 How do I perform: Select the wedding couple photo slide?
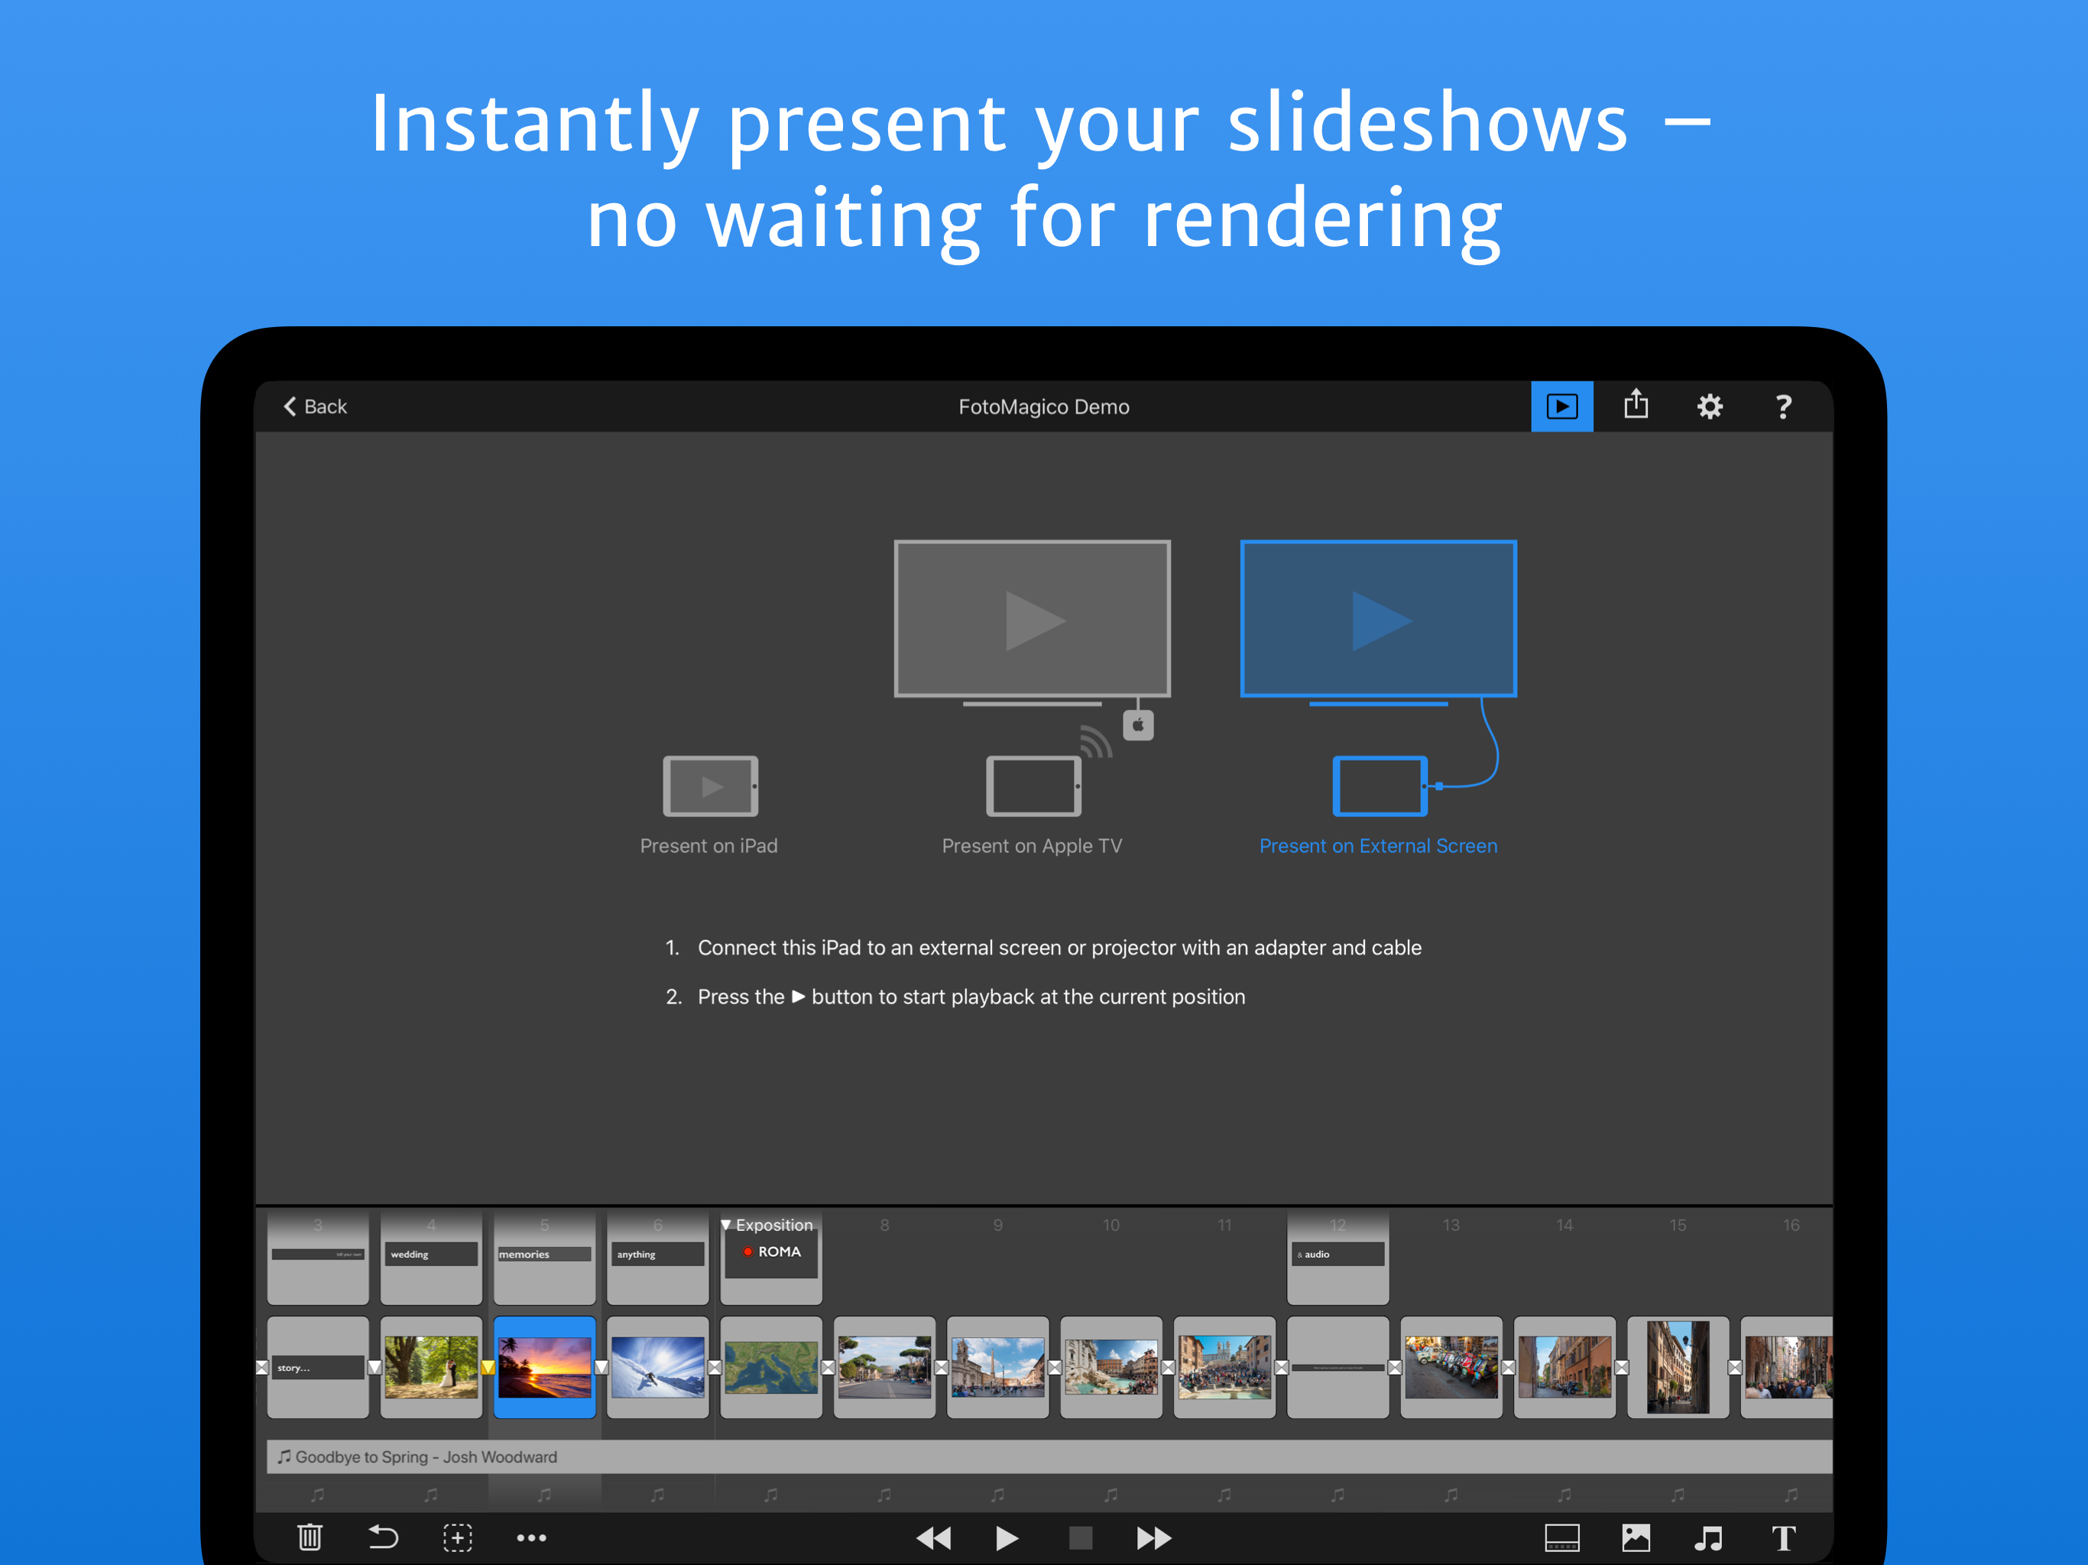click(x=431, y=1367)
